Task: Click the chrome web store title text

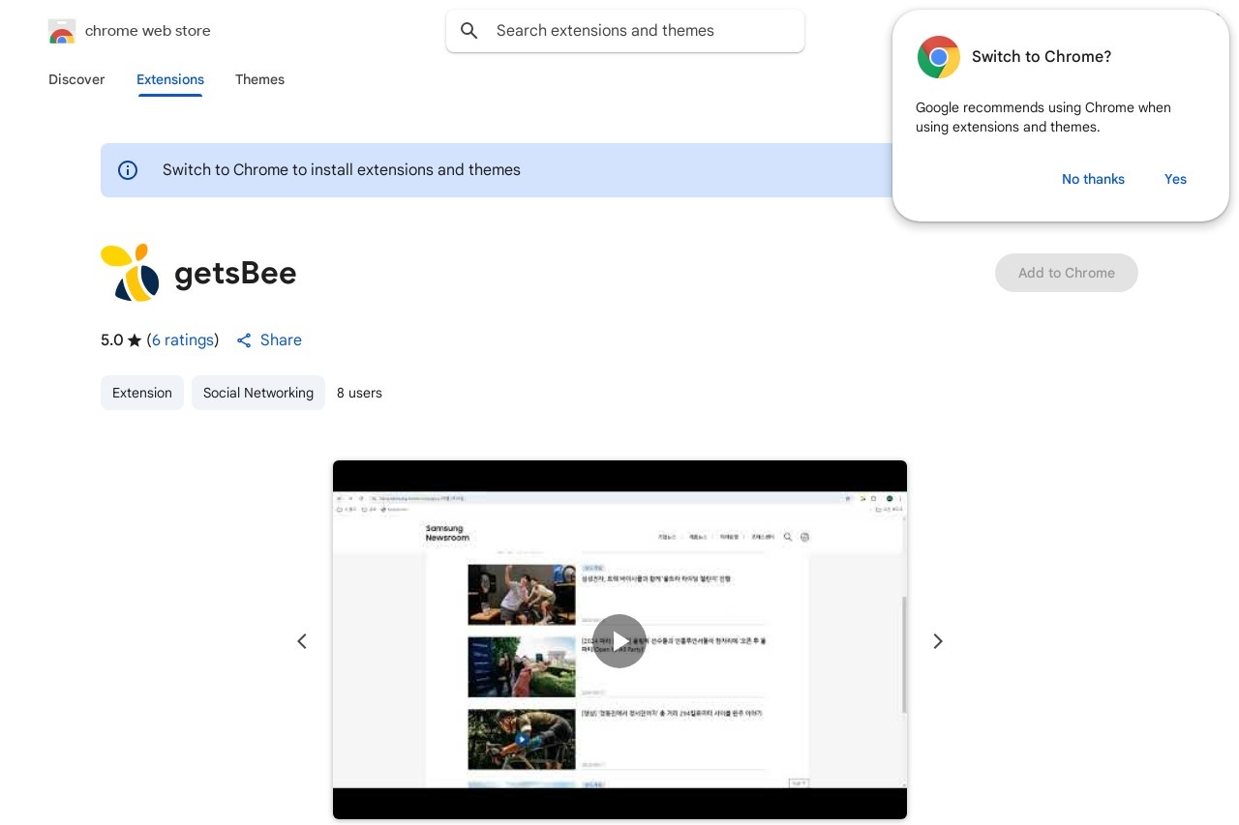Action: 148,31
